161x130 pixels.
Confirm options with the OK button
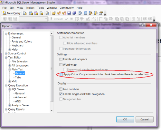click(x=125, y=119)
